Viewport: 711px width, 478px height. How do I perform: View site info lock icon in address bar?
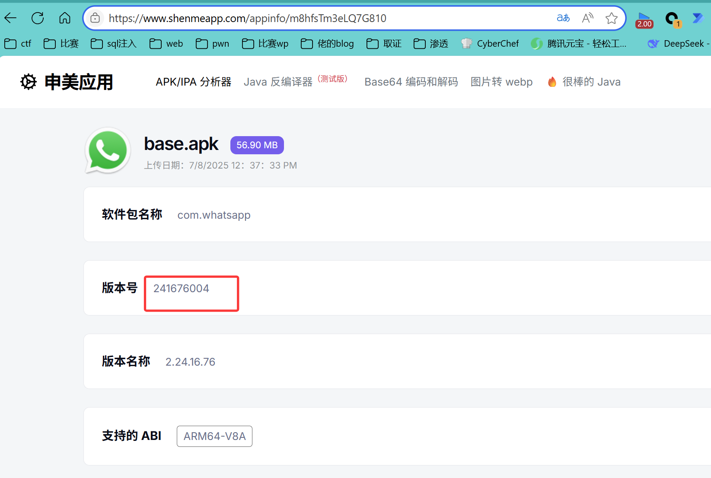pyautogui.click(x=95, y=18)
